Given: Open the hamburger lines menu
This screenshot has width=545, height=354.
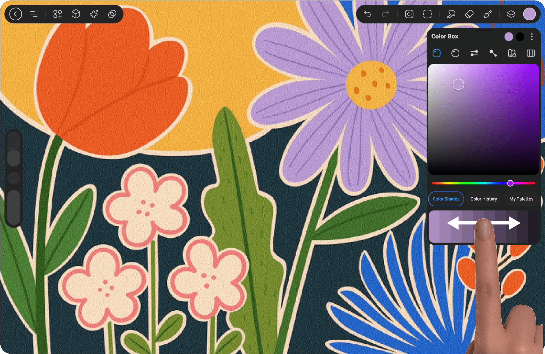Looking at the screenshot, I should click(x=34, y=14).
